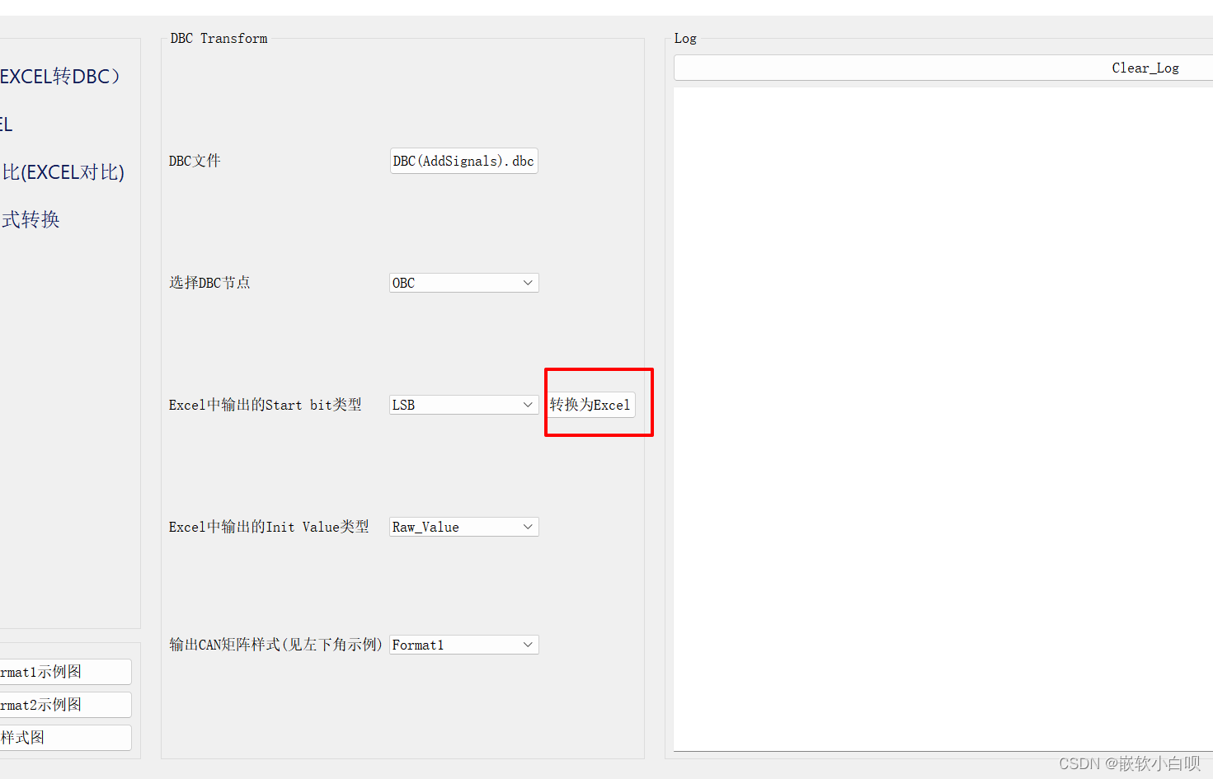Viewport: 1213px width, 779px height.
Task: Expand the Start bit 类型 dropdown showing LSB
Action: pyautogui.click(x=463, y=404)
